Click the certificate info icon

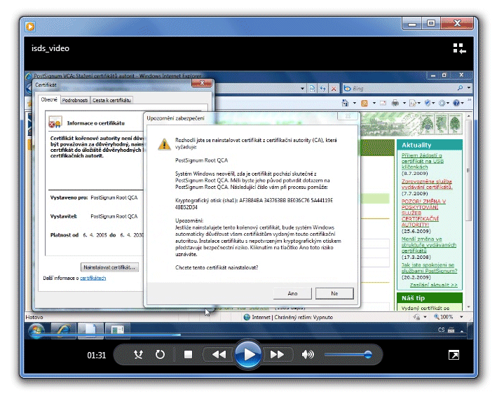point(55,122)
